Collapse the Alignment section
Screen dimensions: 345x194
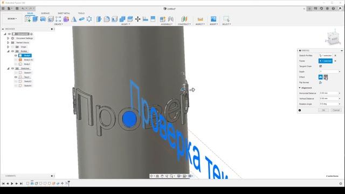pyautogui.click(x=300, y=88)
